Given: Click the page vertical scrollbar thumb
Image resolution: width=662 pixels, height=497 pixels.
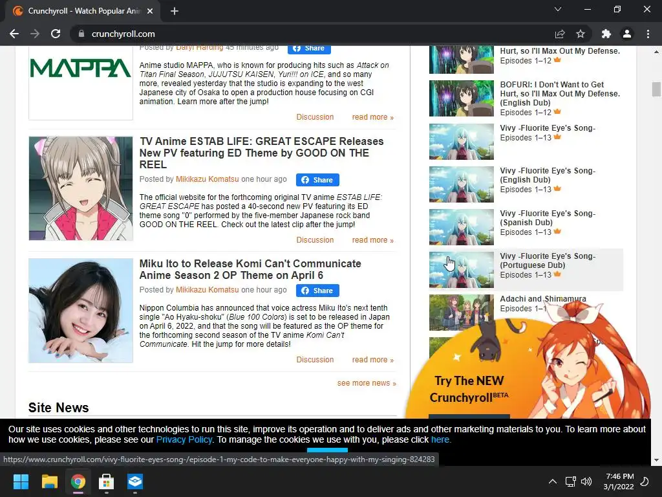Looking at the screenshot, I should click(656, 89).
